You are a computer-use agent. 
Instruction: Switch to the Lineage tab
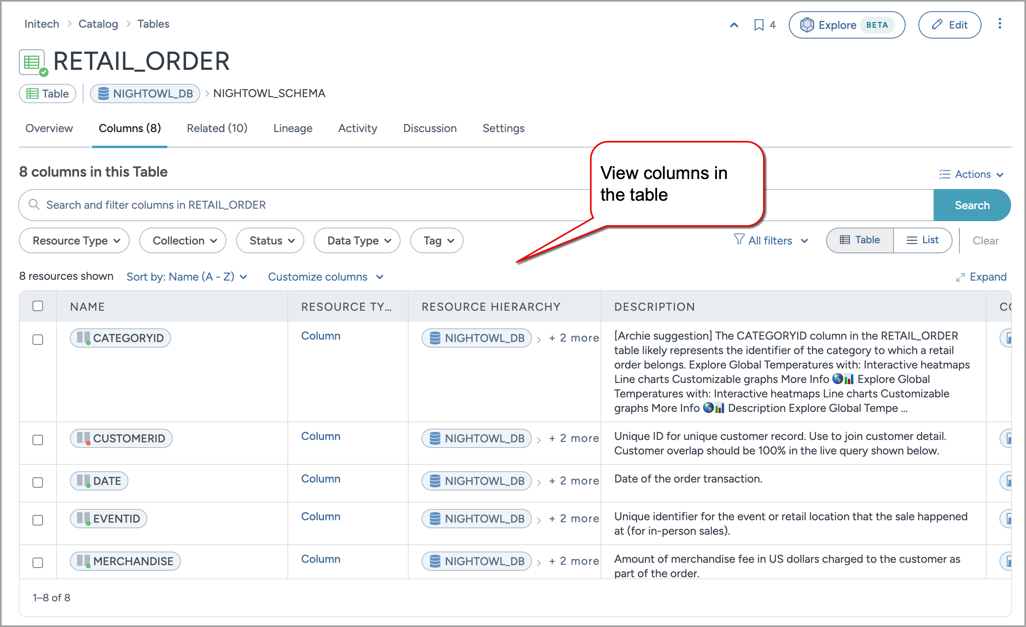click(293, 128)
